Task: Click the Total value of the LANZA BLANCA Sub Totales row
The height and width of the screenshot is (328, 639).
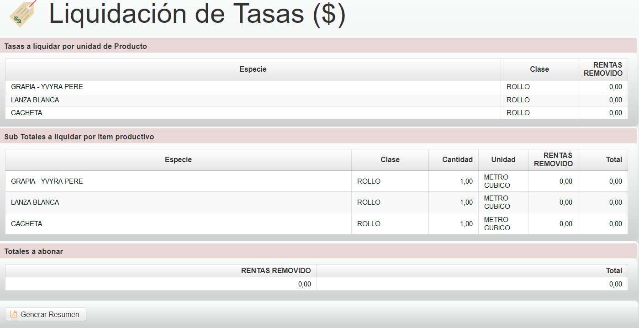Action: pos(616,202)
